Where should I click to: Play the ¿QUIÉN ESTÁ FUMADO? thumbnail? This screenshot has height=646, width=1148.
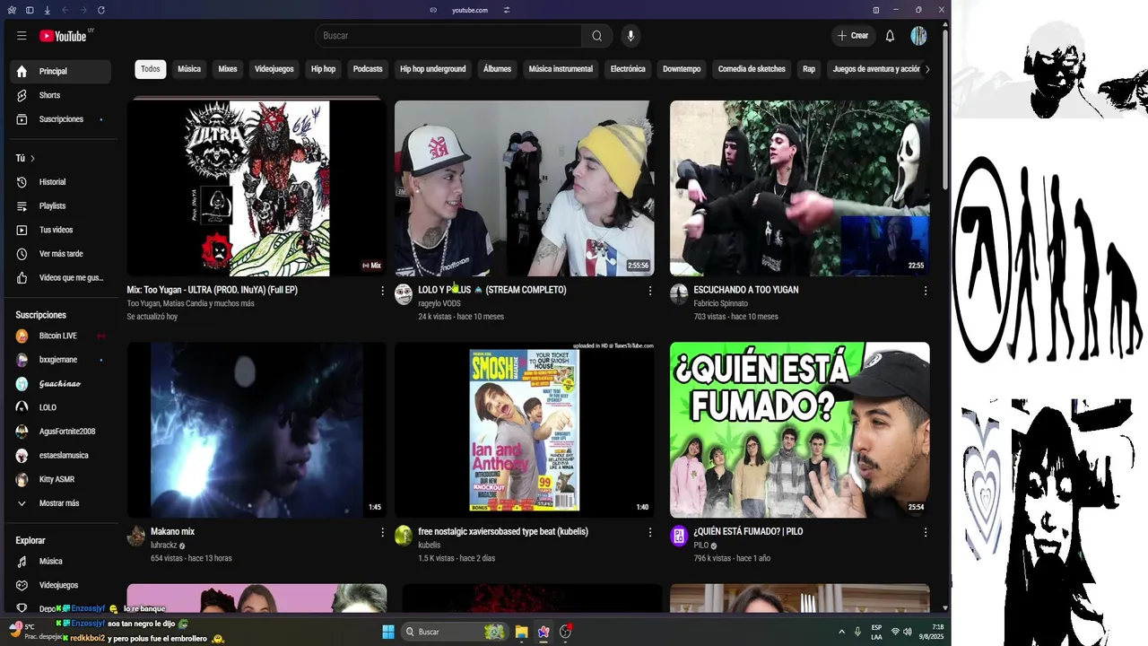tap(800, 430)
